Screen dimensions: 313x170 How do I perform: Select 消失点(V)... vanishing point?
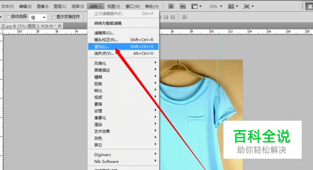click(123, 53)
